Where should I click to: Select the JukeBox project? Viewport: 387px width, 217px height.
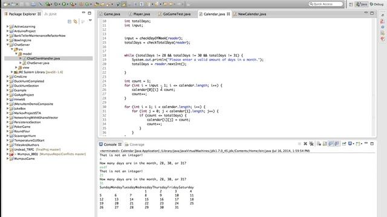pyautogui.click(x=20, y=108)
